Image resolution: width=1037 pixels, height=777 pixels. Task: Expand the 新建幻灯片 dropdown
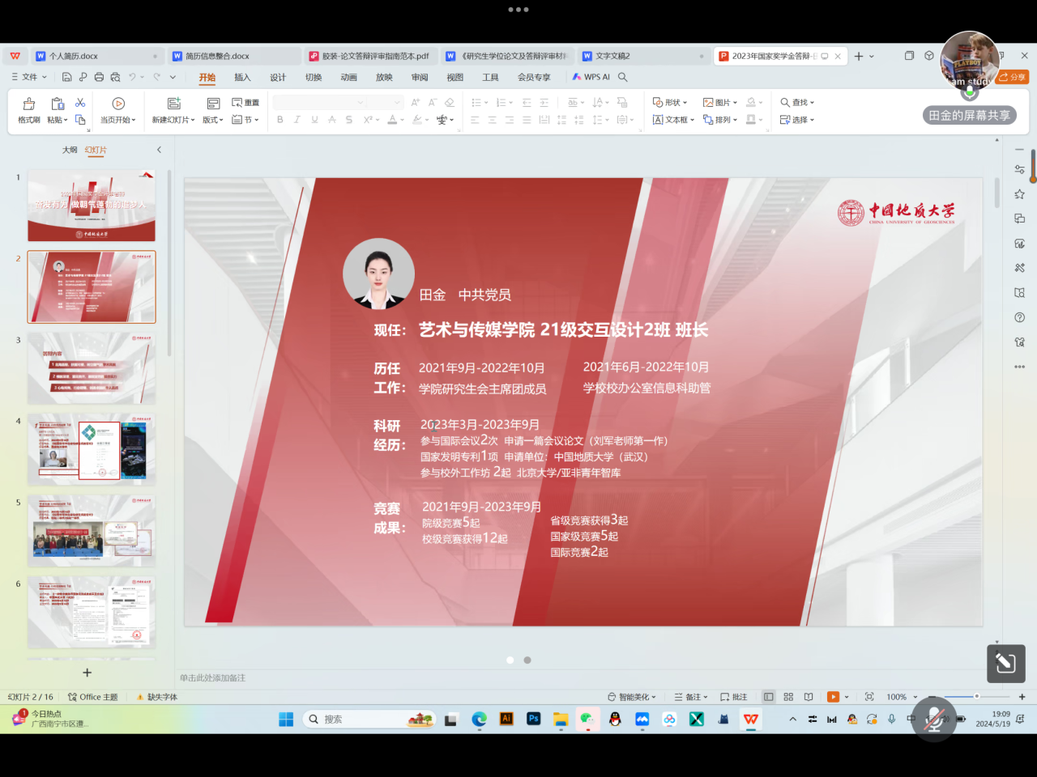point(193,121)
